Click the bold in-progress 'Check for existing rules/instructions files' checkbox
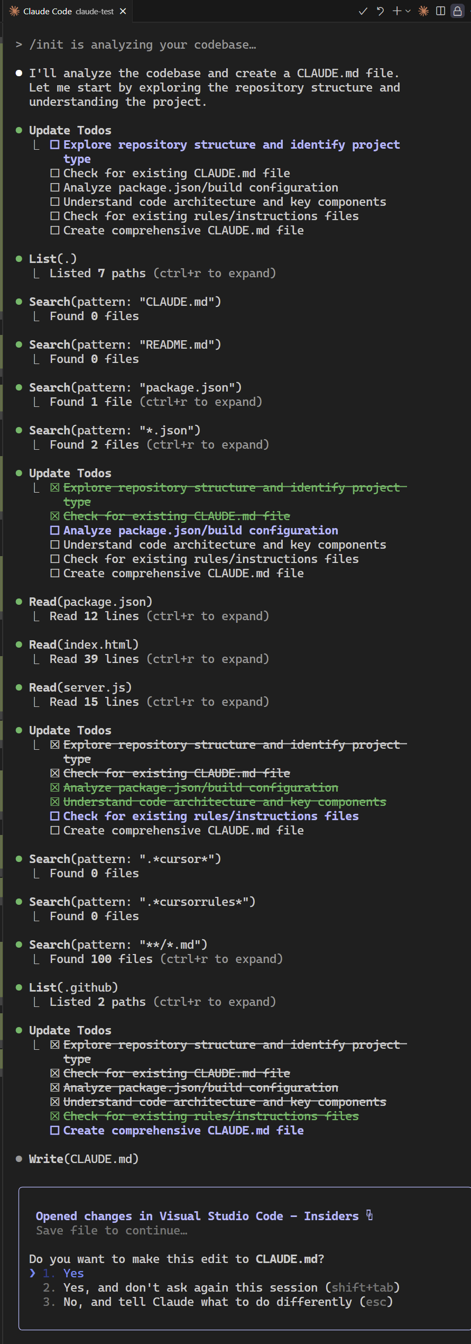 [55, 816]
